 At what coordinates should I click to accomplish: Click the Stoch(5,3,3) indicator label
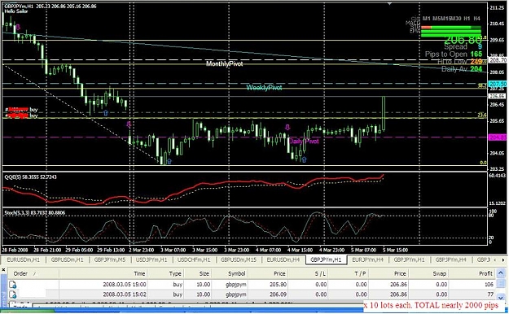pyautogui.click(x=34, y=213)
